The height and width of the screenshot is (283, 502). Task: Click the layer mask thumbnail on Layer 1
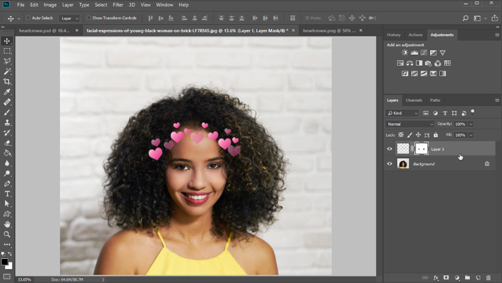pos(421,149)
